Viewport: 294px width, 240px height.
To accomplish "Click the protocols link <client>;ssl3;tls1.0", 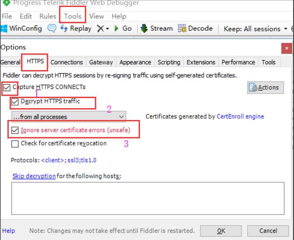I will pos(69,160).
